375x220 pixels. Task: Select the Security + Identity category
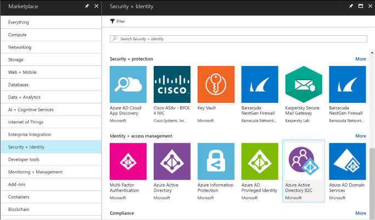coord(51,147)
